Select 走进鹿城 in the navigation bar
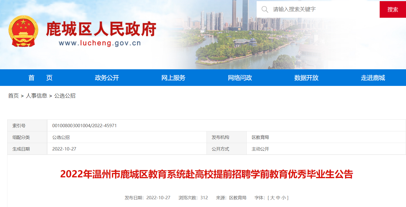Screen dimensions: 406x207 pyautogui.click(x=373, y=78)
